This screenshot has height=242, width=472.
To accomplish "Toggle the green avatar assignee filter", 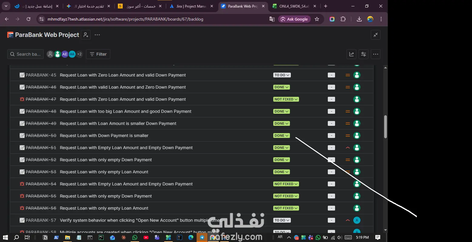I will click(57, 54).
